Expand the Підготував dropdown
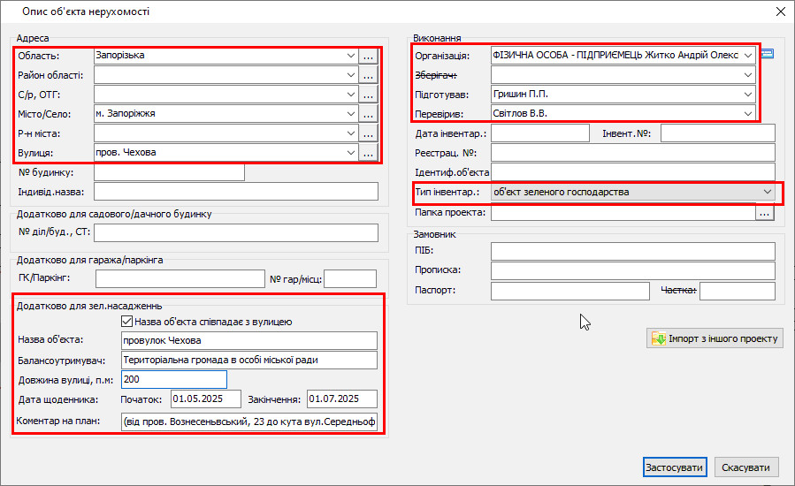795x486 pixels. coord(748,95)
